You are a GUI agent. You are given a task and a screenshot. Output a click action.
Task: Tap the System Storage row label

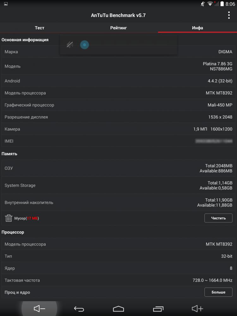pyautogui.click(x=20, y=185)
